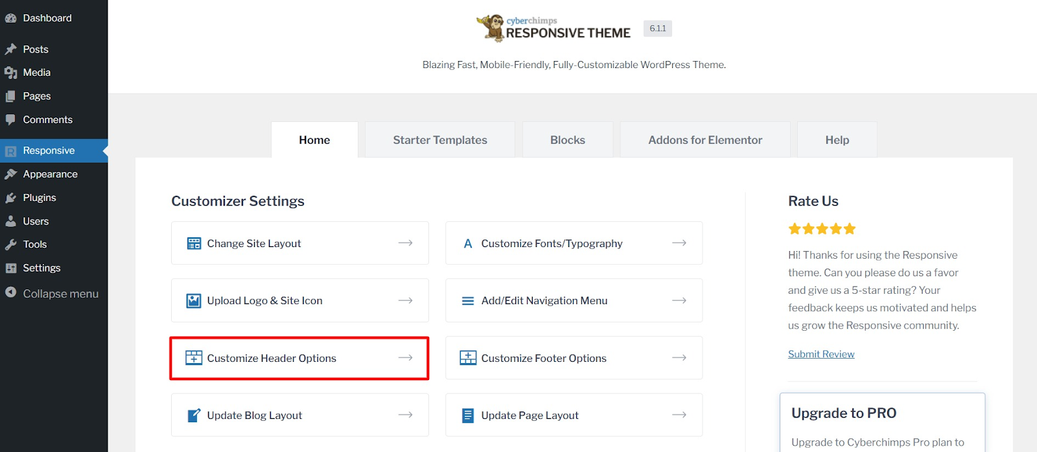Click the RESPONSIVE THEME title text
Screen dimensions: 1037x452
coord(568,33)
